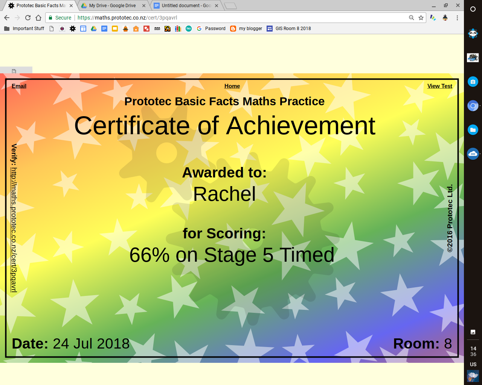Click '66% on Stage 5 Timed' text

(232, 255)
